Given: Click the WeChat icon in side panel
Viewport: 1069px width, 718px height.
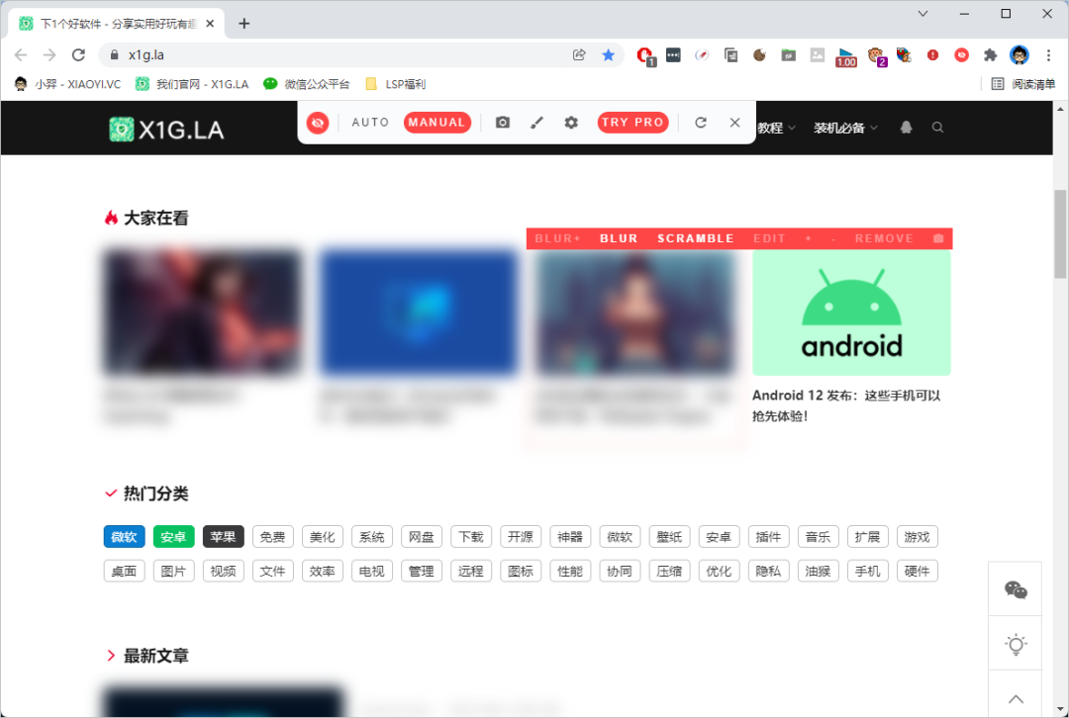Looking at the screenshot, I should tap(1016, 590).
